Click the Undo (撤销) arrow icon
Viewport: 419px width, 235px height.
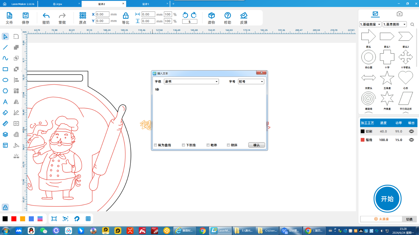click(x=46, y=16)
